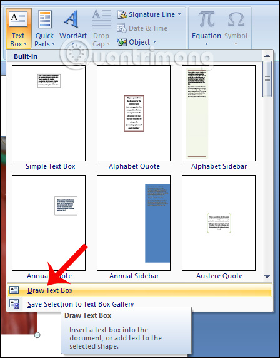The image size is (280, 358).
Task: Click the Drop Cap icon
Action: (x=101, y=19)
